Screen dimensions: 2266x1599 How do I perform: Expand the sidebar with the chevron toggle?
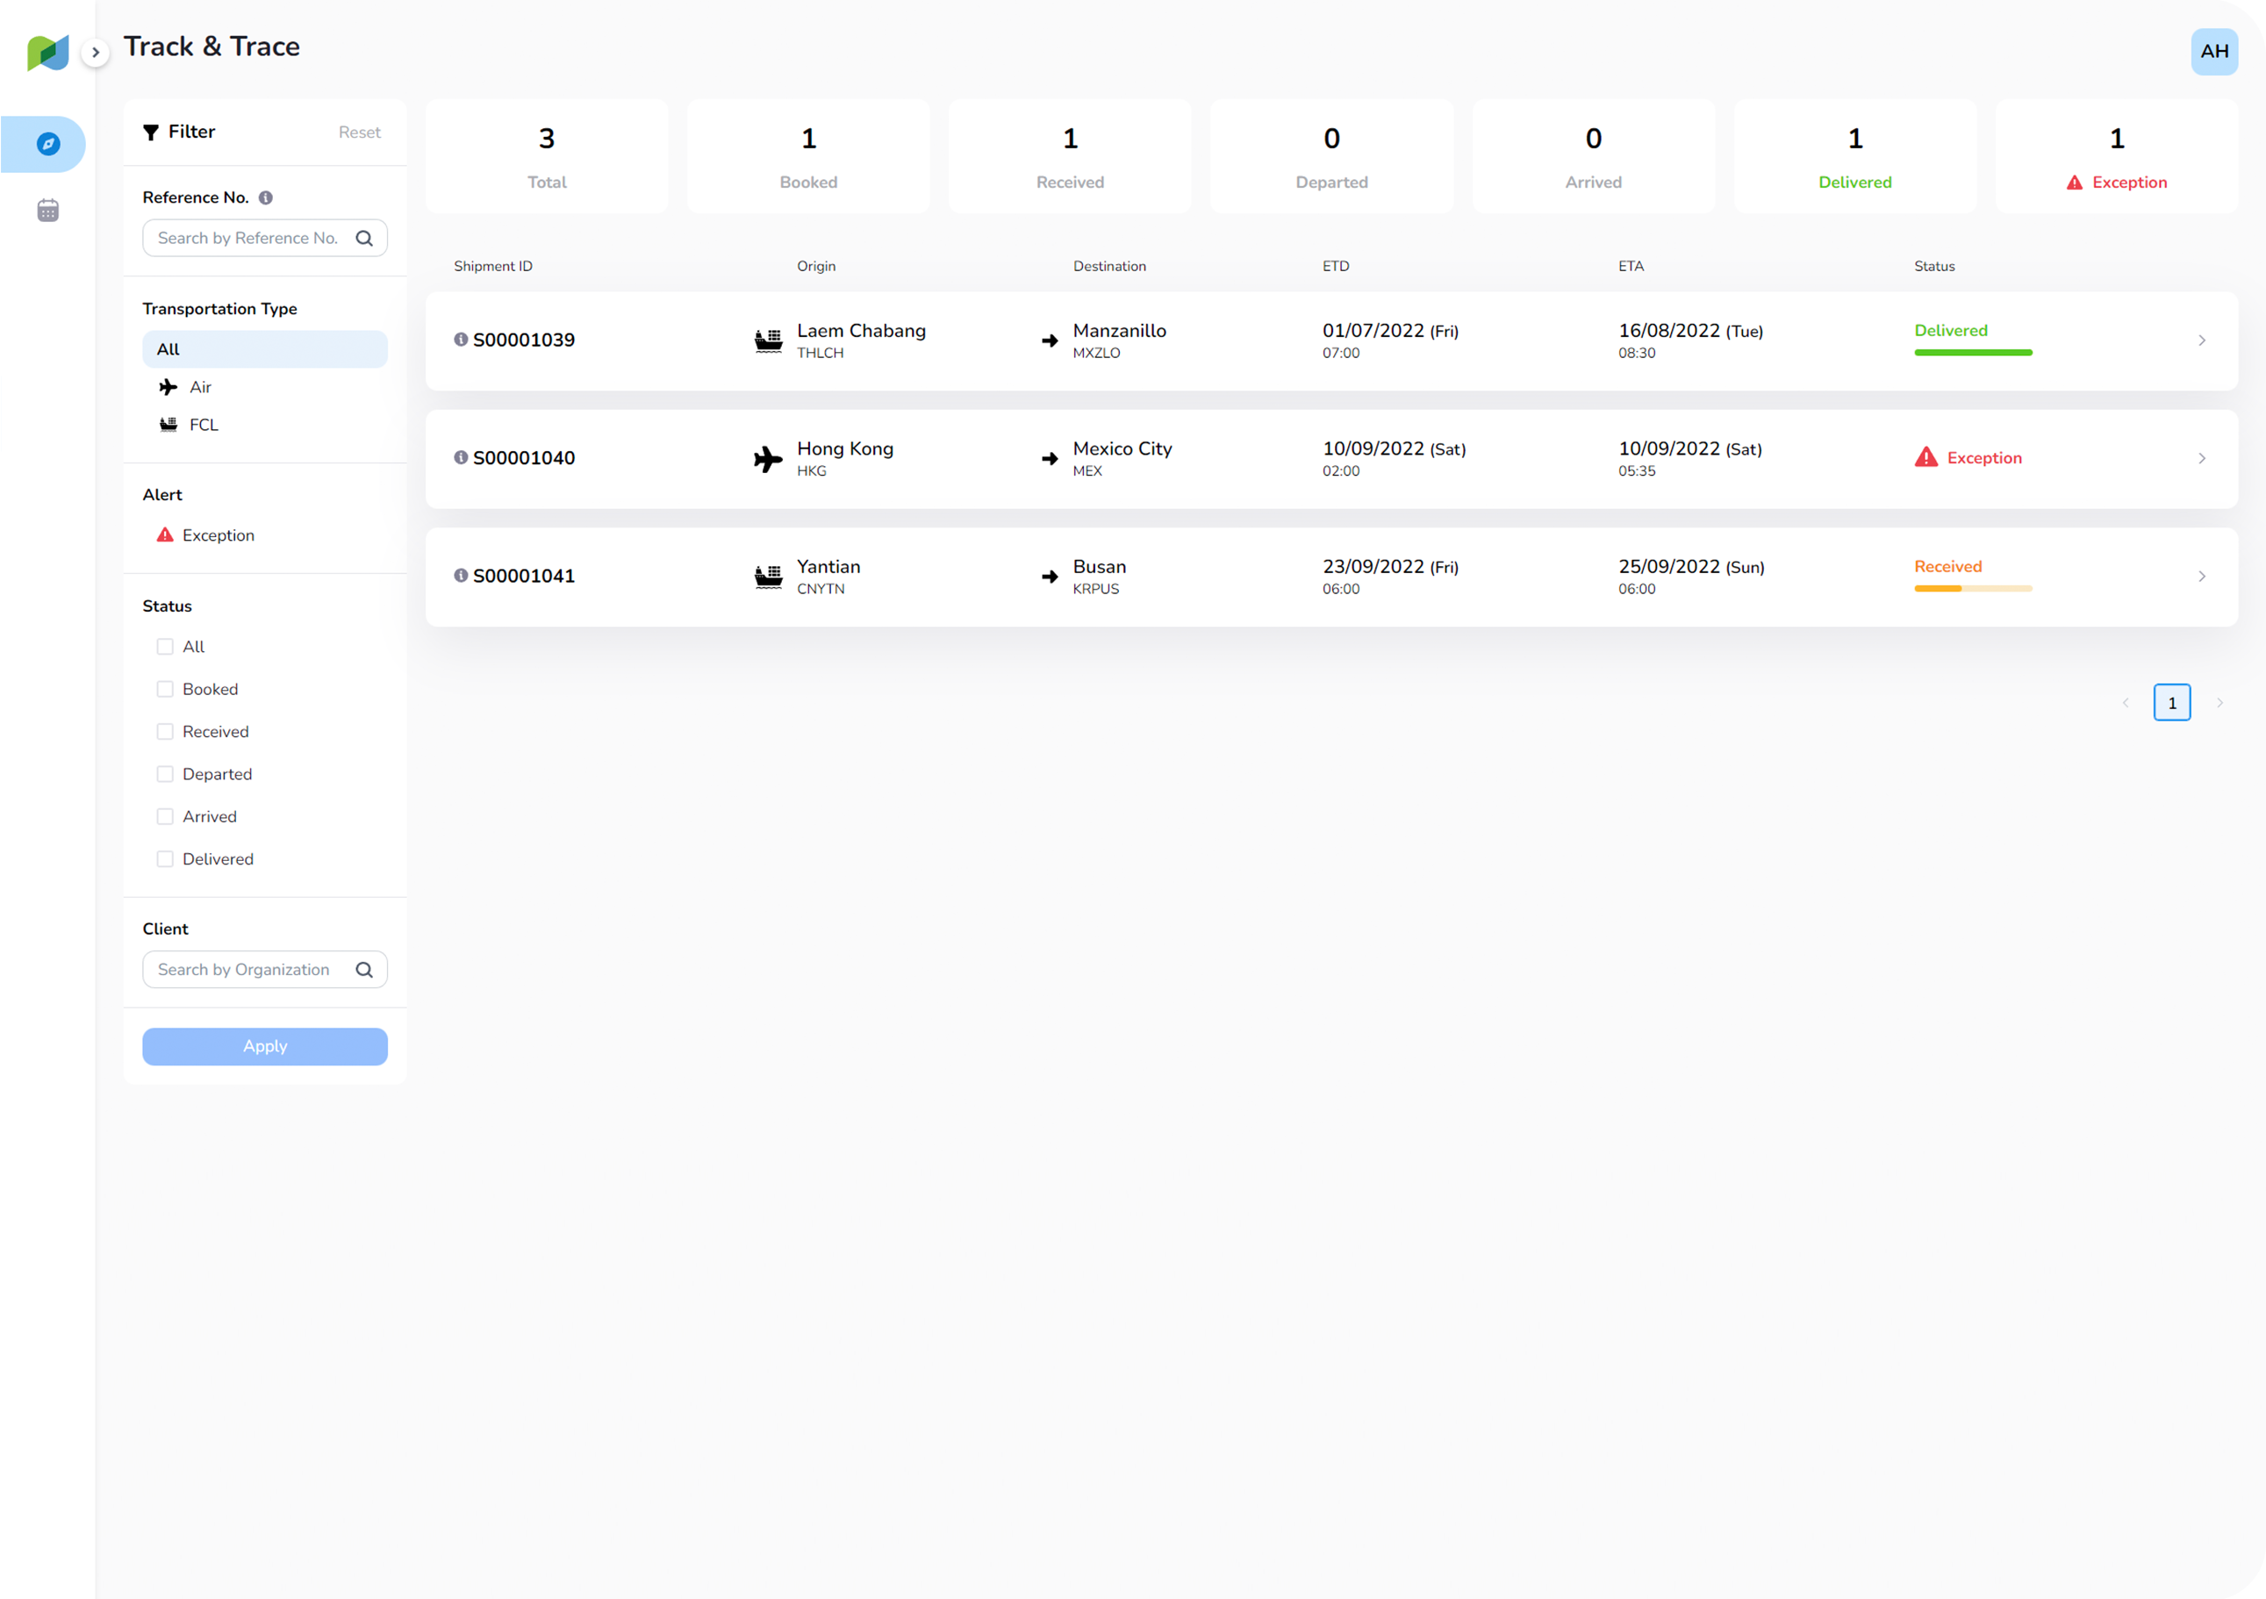point(95,53)
